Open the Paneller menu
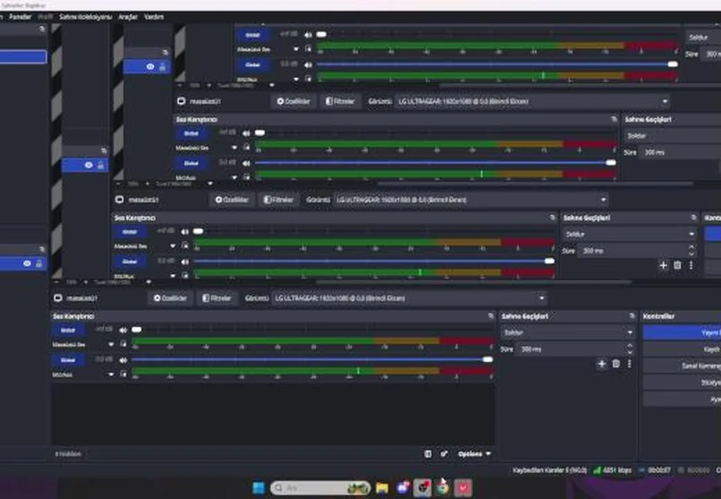Image resolution: width=721 pixels, height=499 pixels. [20, 17]
